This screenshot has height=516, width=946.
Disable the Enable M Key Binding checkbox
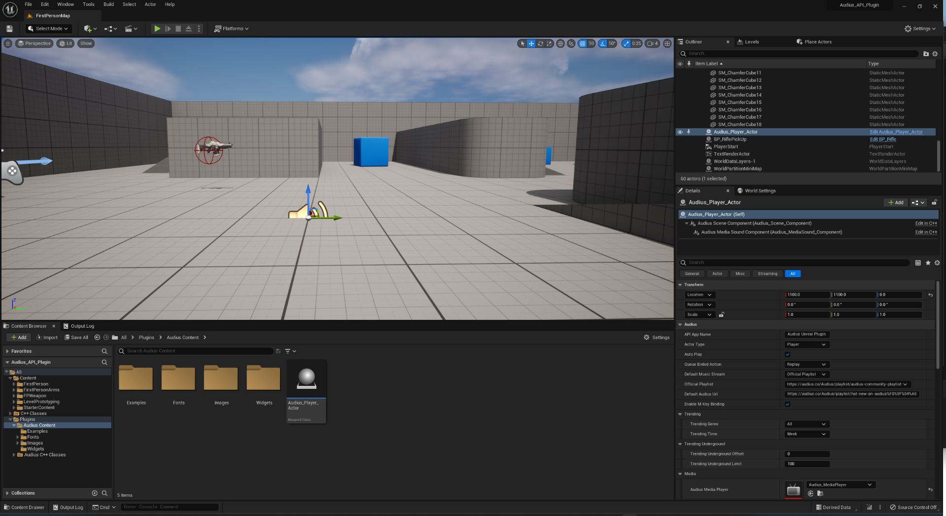[787, 404]
